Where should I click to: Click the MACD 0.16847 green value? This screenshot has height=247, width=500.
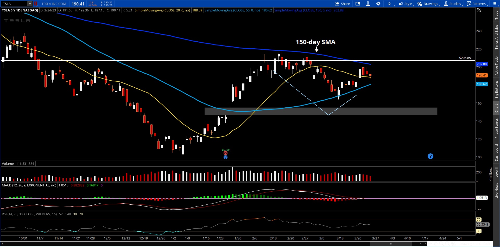tap(92, 185)
